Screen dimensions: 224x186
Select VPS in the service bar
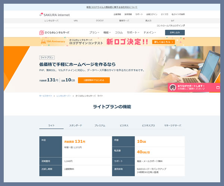(75, 21)
